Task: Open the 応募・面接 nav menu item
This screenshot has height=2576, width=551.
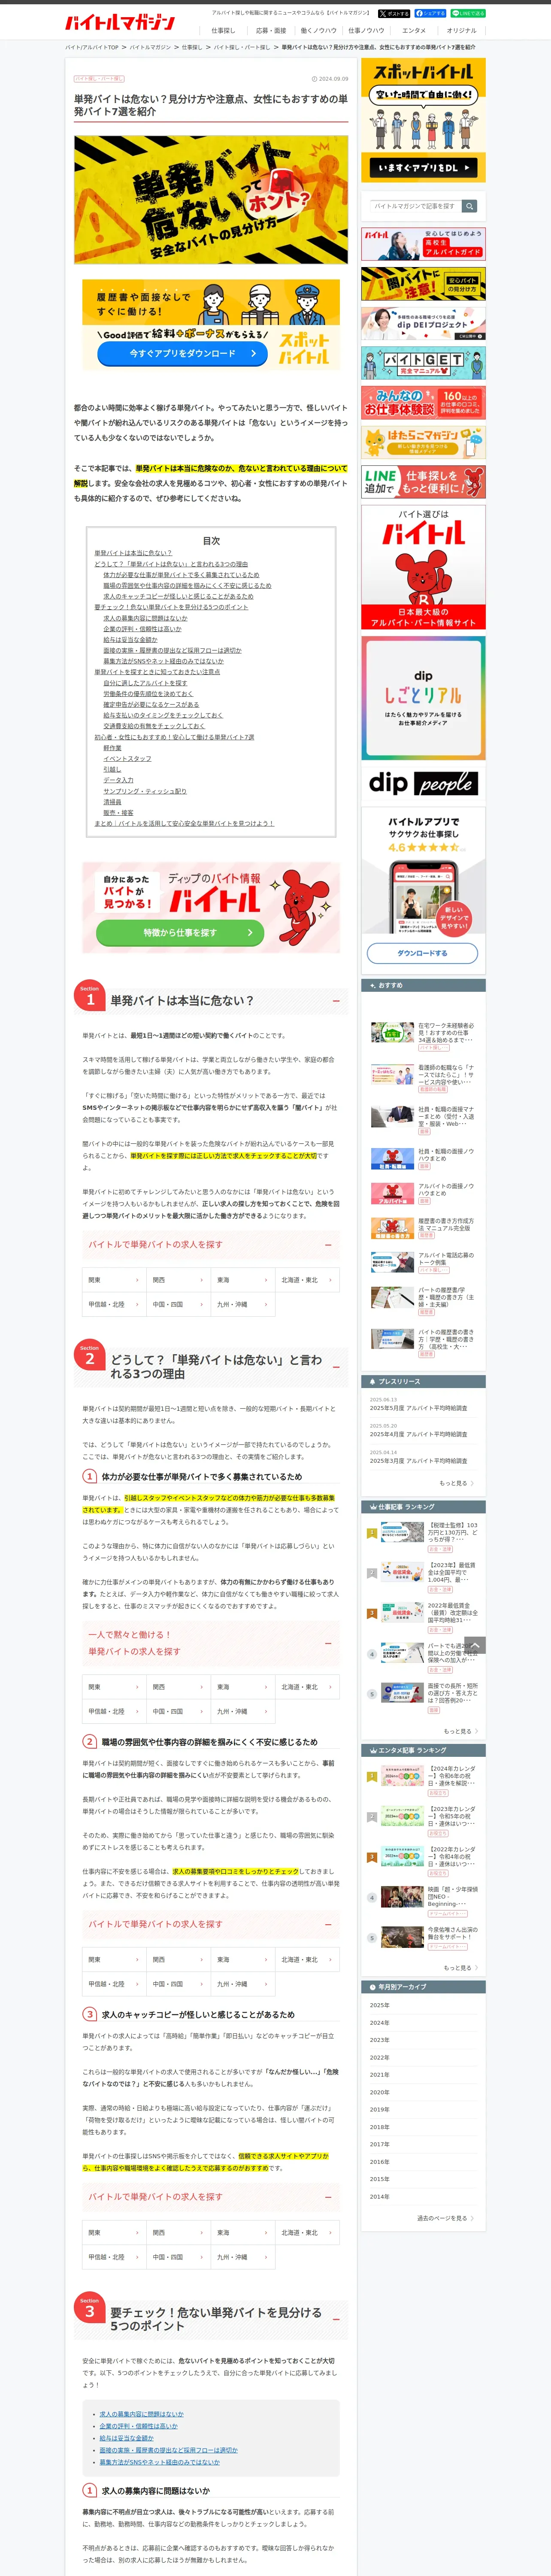Action: point(271,31)
